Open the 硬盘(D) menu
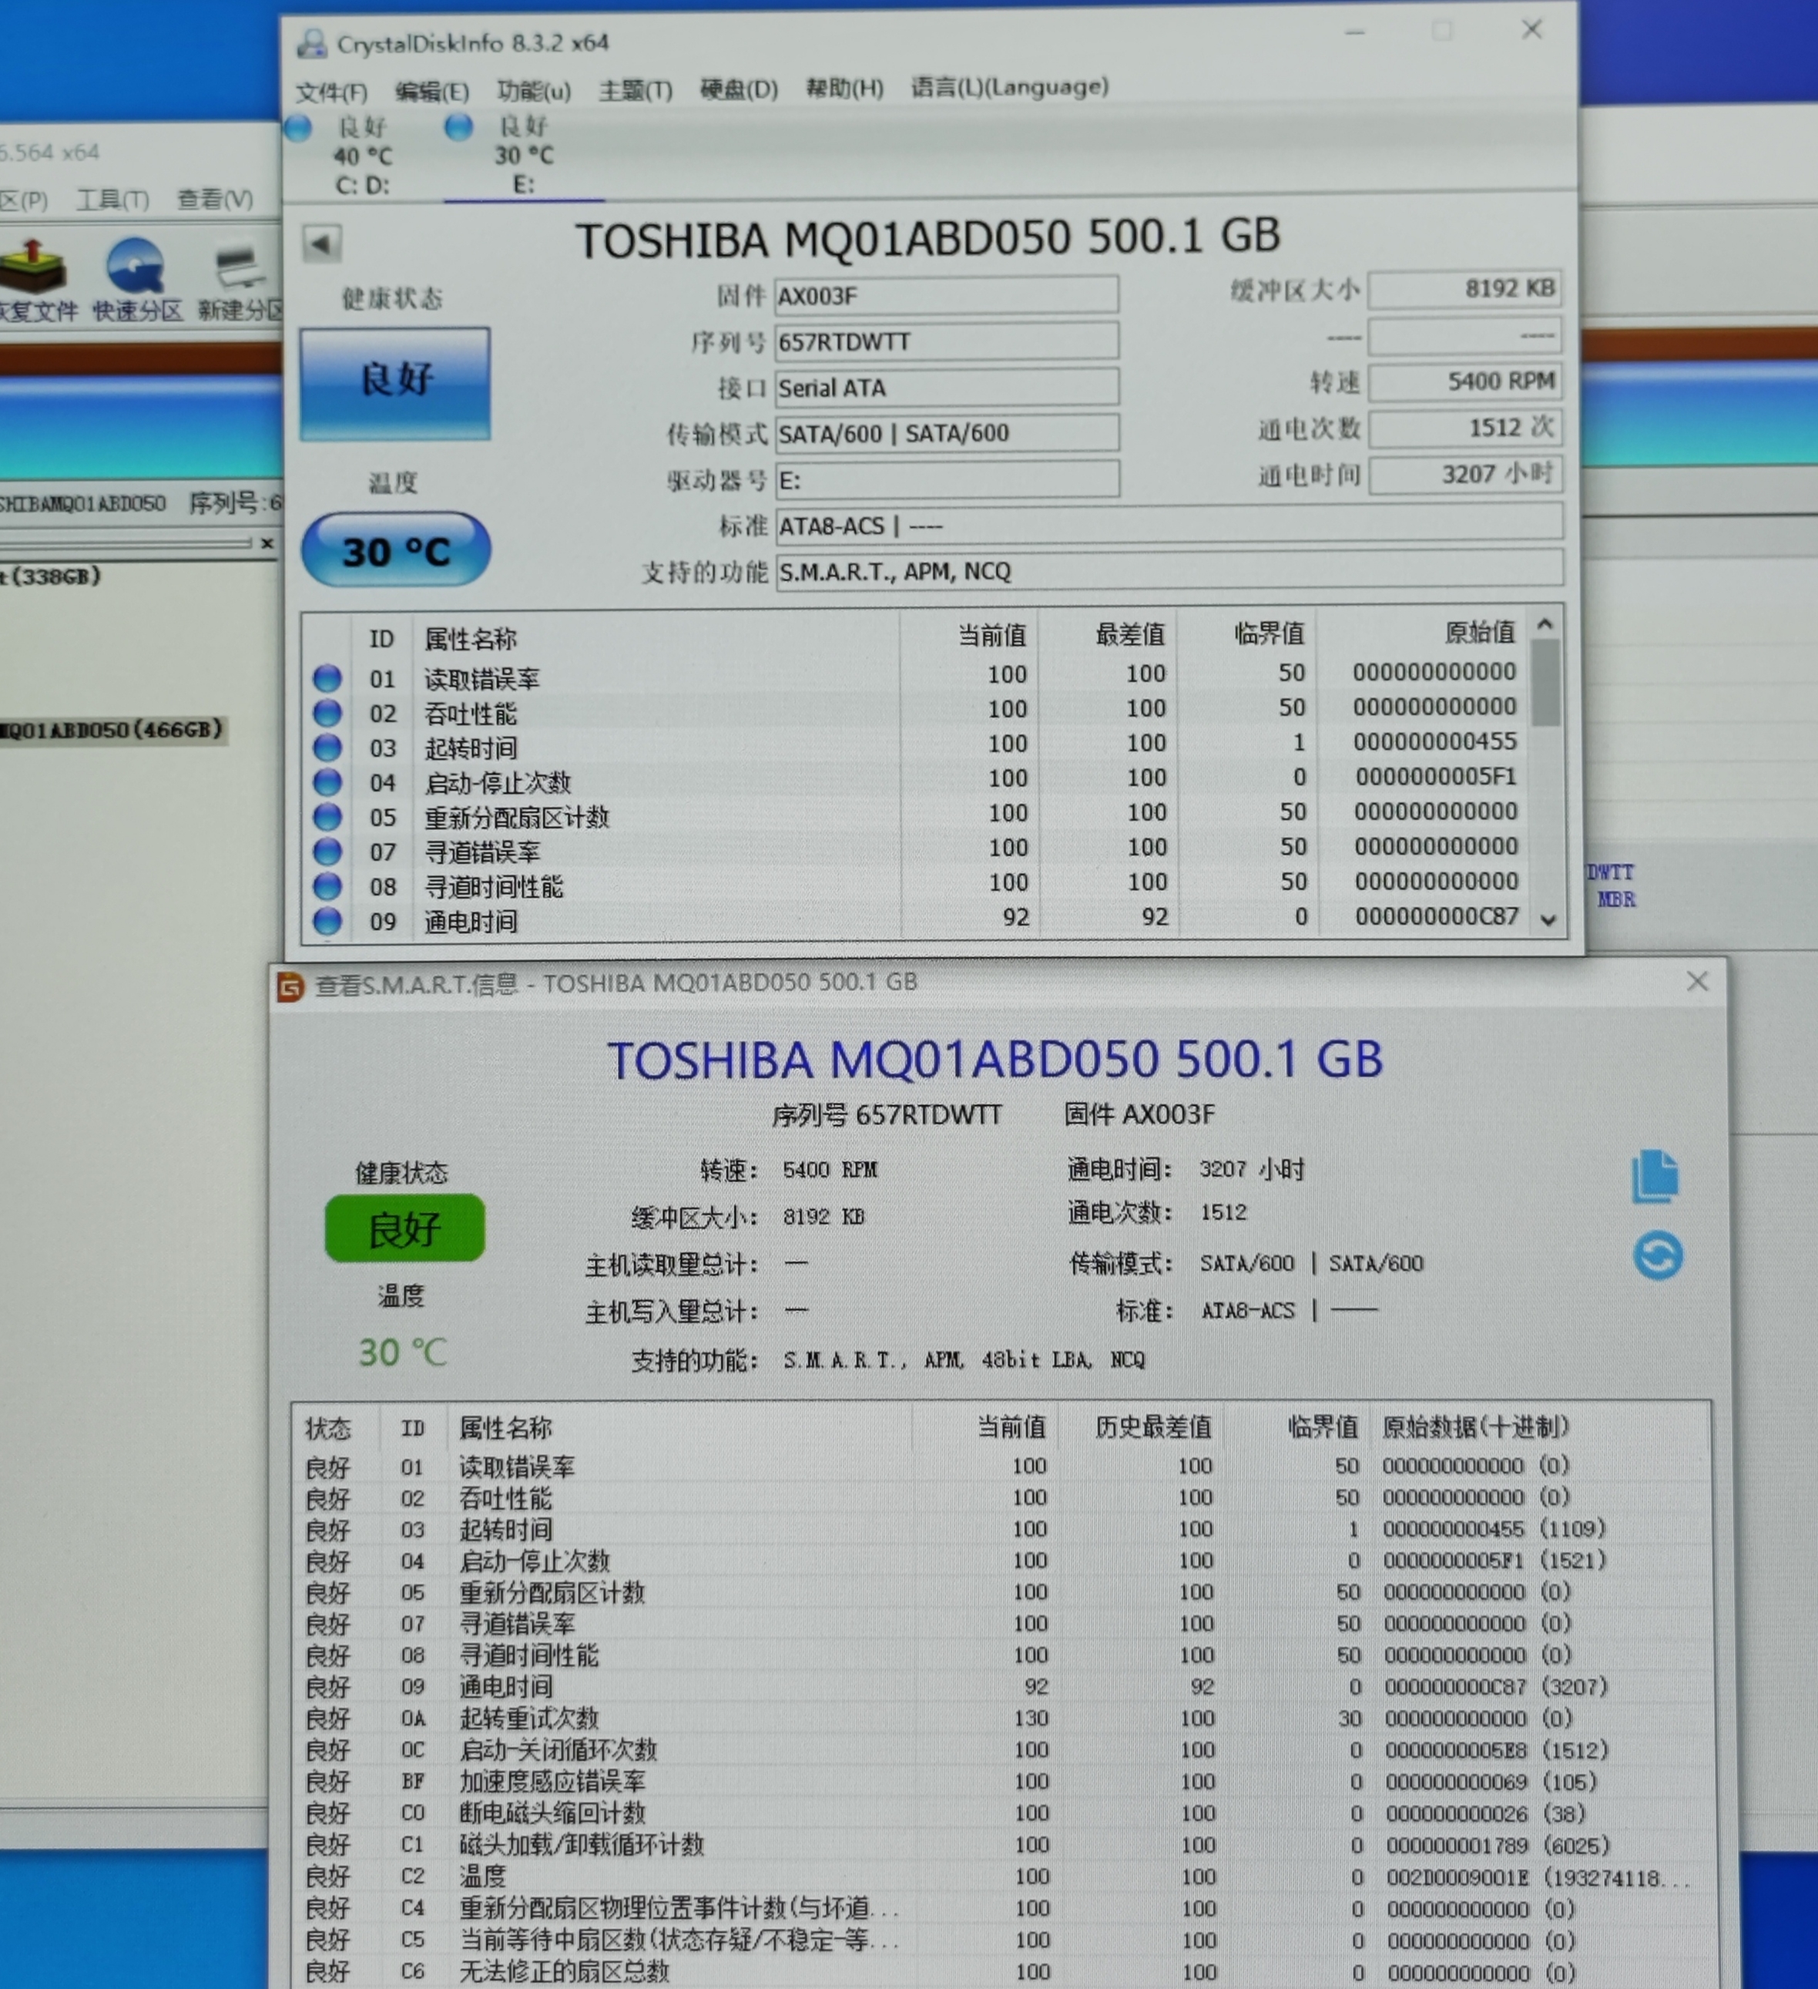This screenshot has height=1989, width=1818. [739, 89]
